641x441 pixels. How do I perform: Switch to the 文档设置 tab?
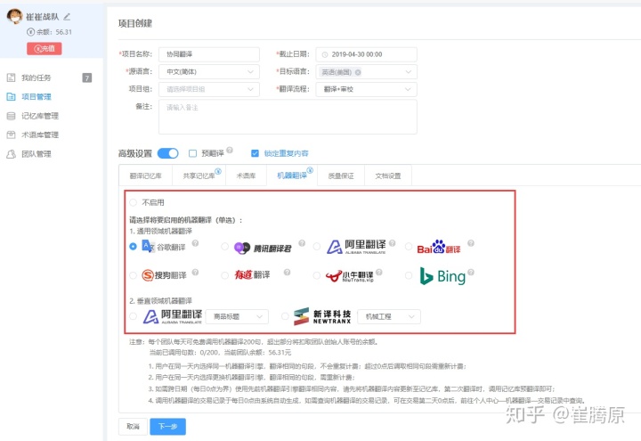coord(388,176)
